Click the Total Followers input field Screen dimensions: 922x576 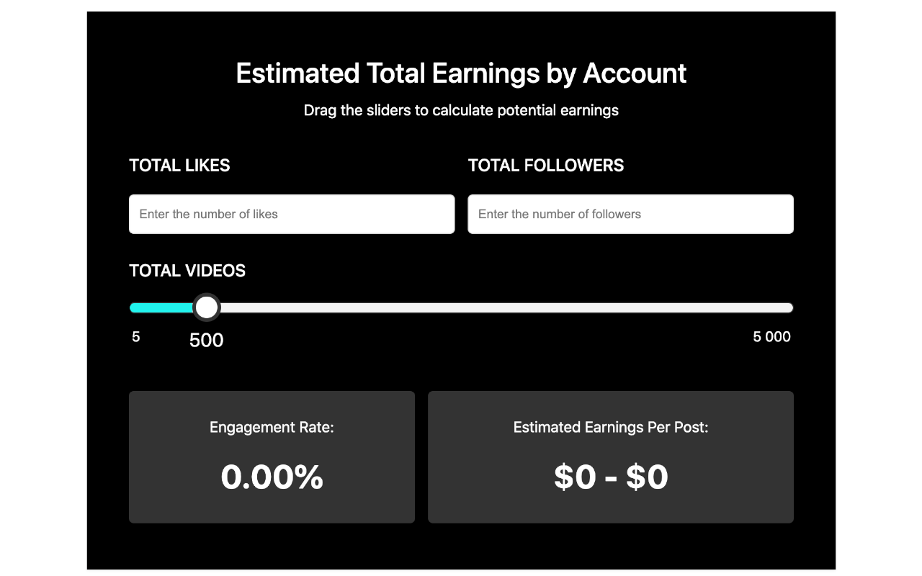tap(630, 213)
